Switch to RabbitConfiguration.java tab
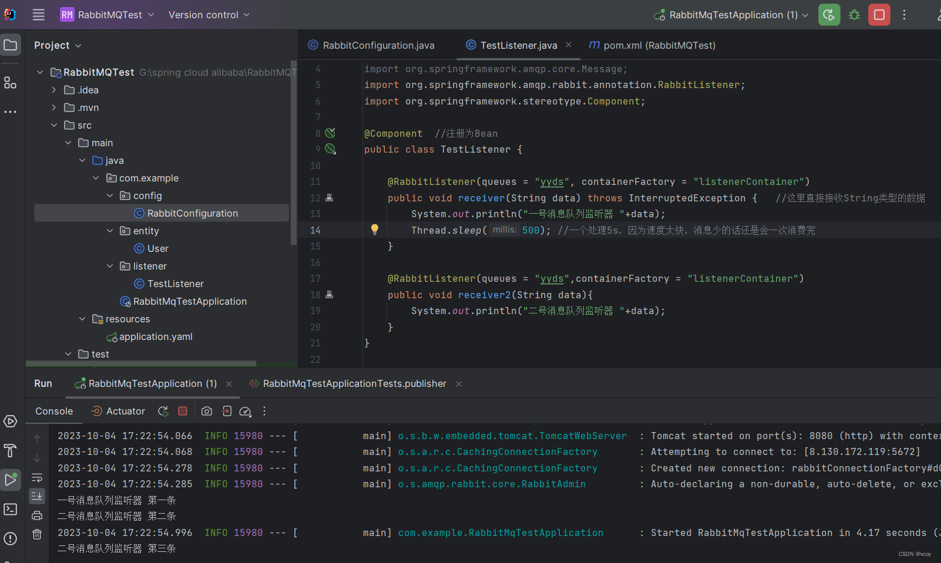This screenshot has width=941, height=563. 371,45
